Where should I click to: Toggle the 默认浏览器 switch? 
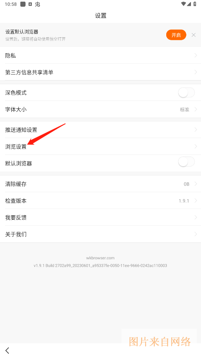coord(186,162)
